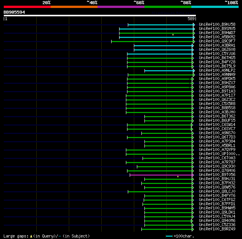Click label UniRef100_Q6Z3C2
The height and width of the screenshot is (239, 242).
point(217,100)
